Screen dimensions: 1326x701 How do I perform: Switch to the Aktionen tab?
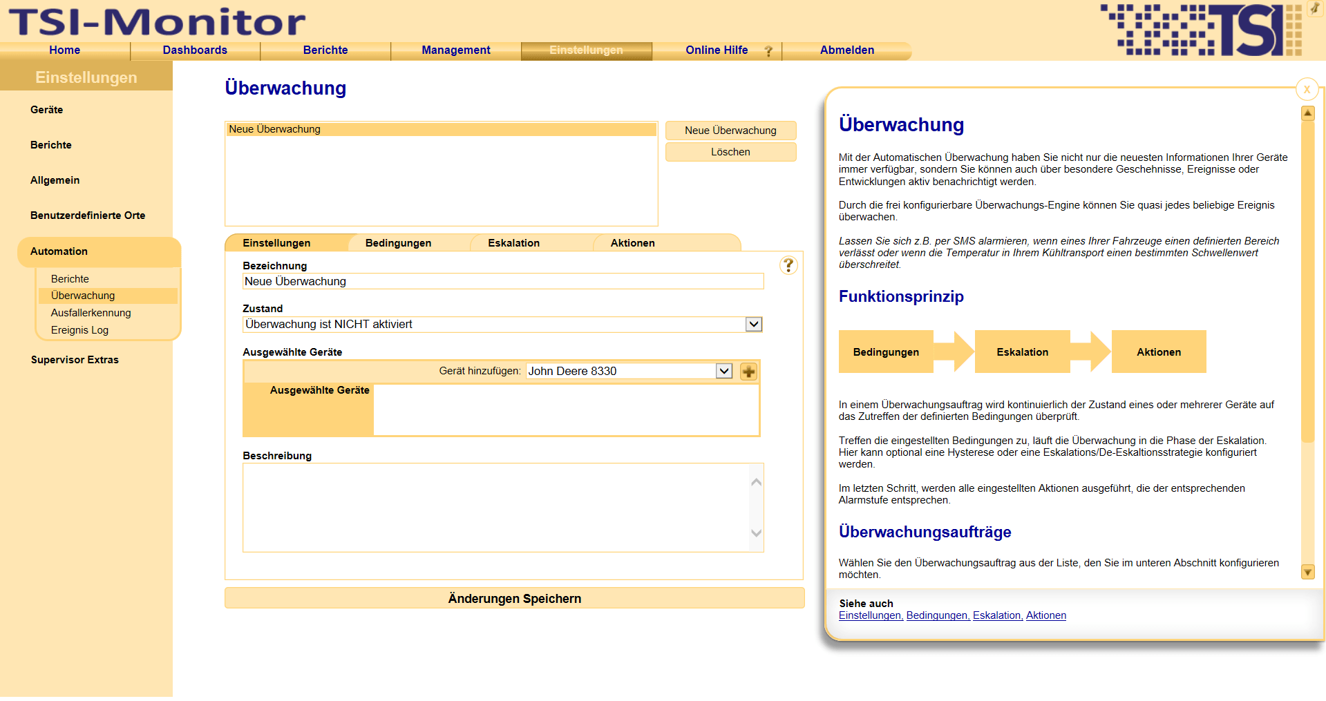633,243
